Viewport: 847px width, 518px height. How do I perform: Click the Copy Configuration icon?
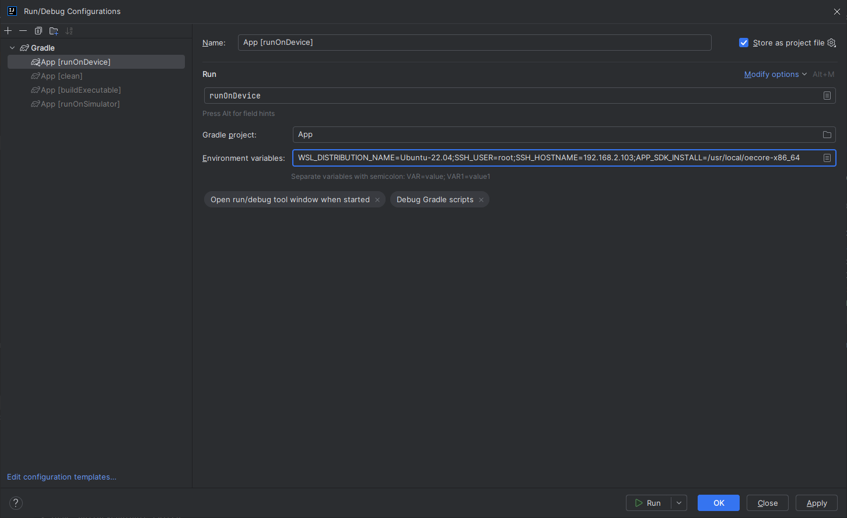tap(38, 31)
